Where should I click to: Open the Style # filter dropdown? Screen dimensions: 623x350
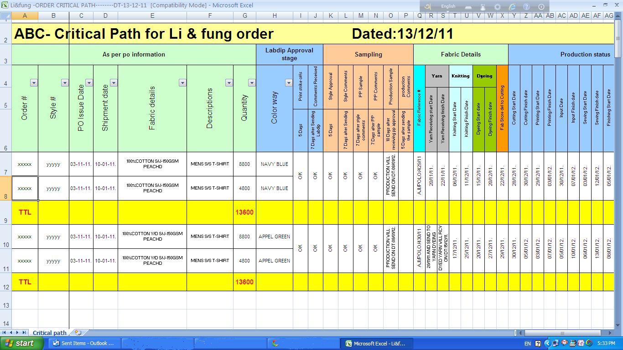pyautogui.click(x=64, y=82)
